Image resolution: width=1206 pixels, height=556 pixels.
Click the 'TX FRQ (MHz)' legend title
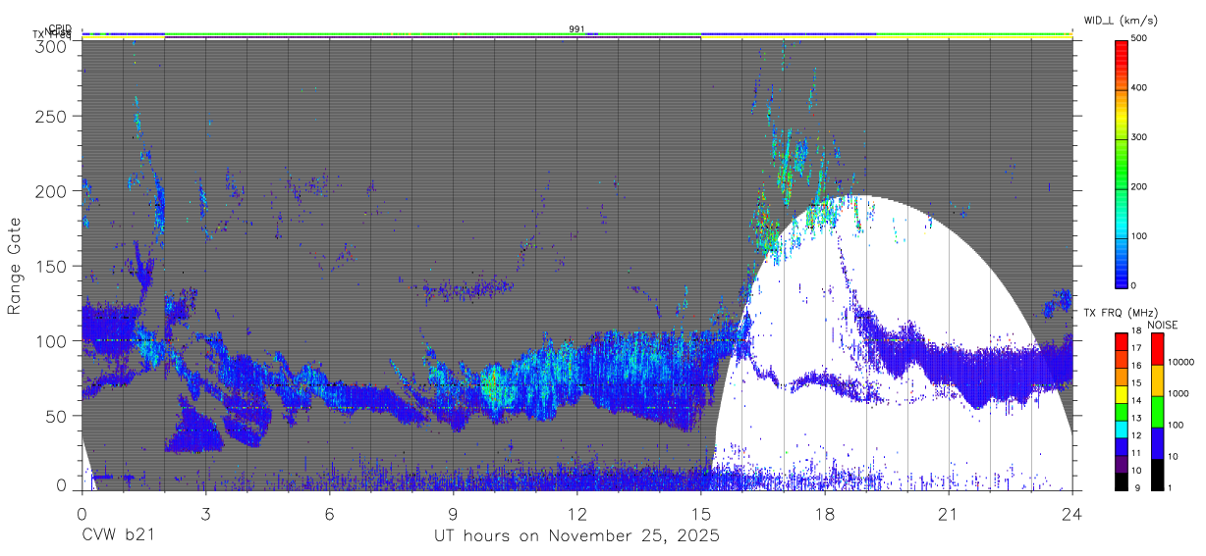[x=1121, y=313]
